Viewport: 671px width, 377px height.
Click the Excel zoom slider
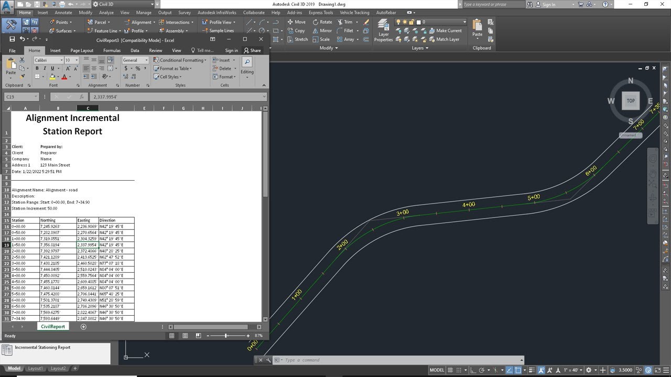(x=226, y=336)
